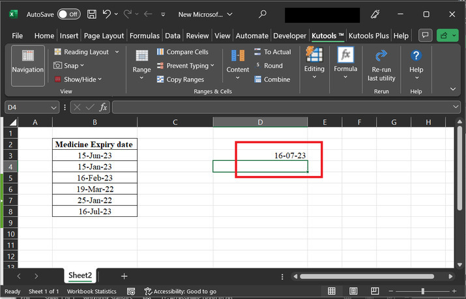Select Normal view in status bar
466x299 pixels.
pyautogui.click(x=332, y=291)
